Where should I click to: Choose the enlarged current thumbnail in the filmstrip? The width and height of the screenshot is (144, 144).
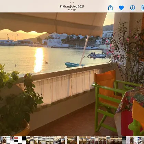[x=72, y=140]
